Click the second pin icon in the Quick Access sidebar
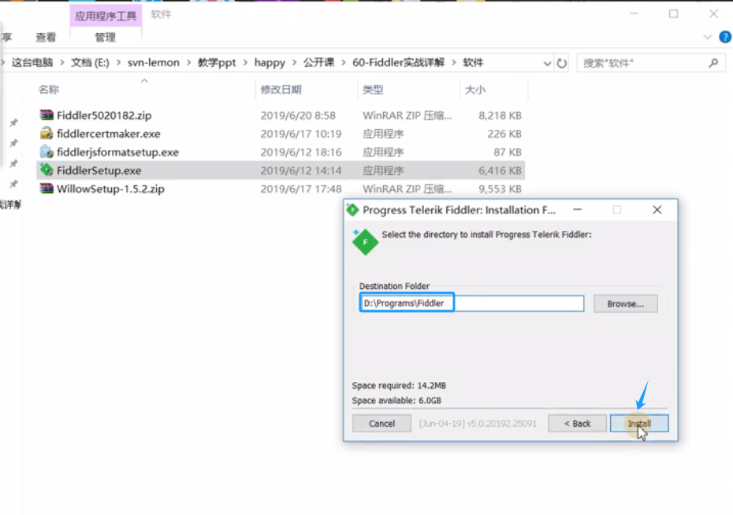733x515 pixels. [x=13, y=143]
